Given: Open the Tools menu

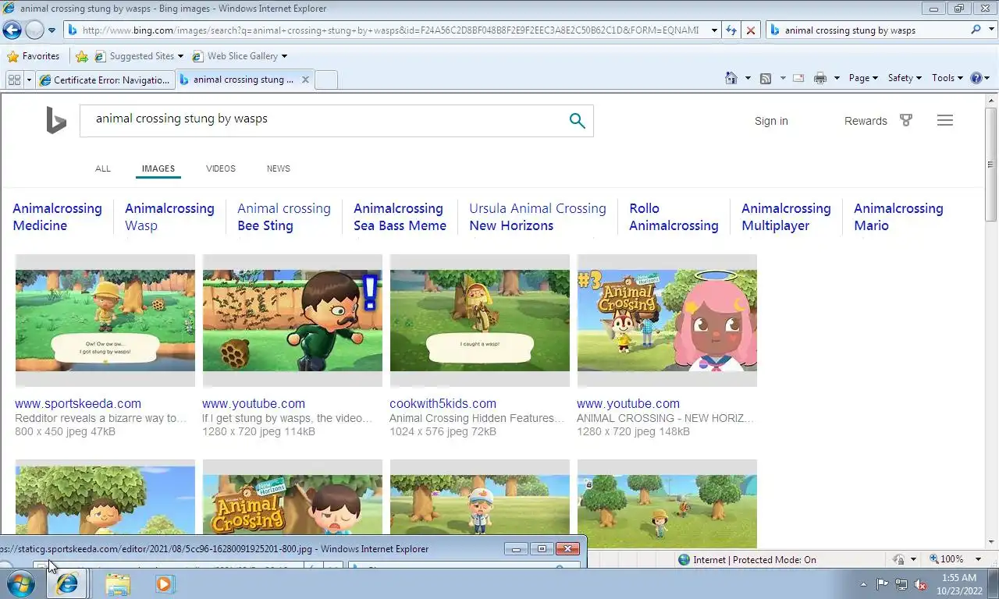Looking at the screenshot, I should (x=947, y=78).
